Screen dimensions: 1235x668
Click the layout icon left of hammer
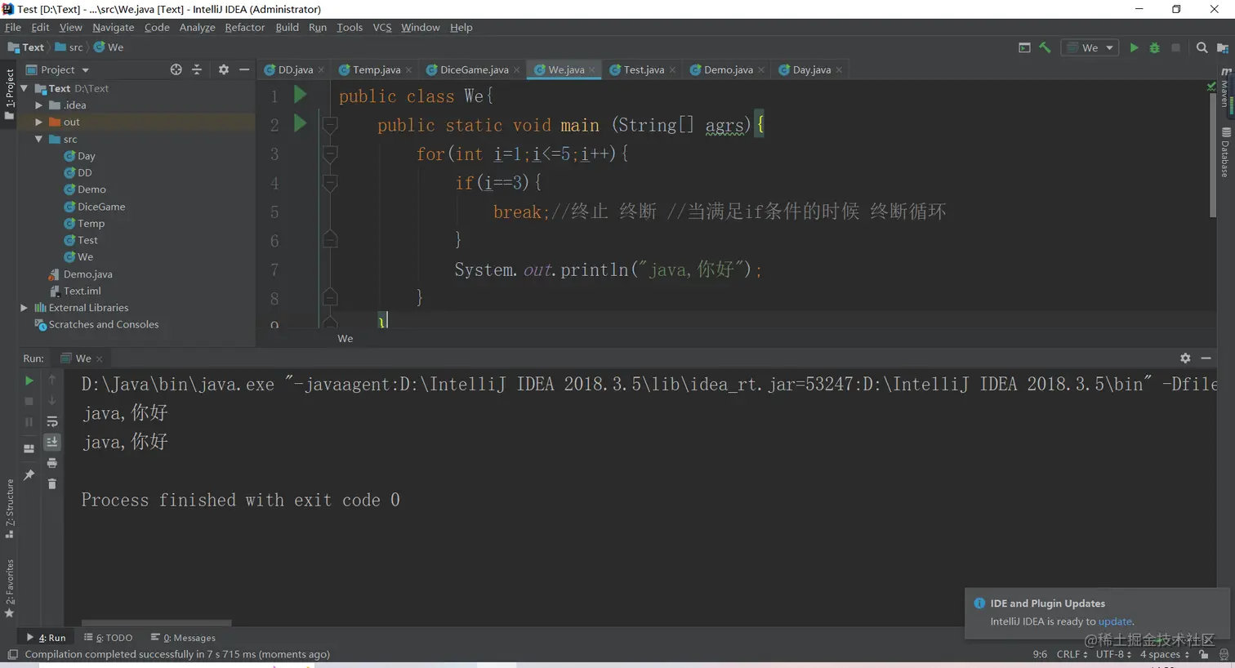pos(1024,48)
